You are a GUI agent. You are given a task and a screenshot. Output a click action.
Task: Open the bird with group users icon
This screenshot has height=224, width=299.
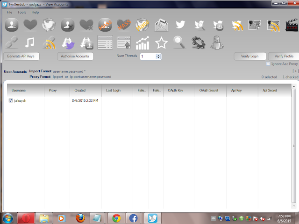tap(218, 25)
